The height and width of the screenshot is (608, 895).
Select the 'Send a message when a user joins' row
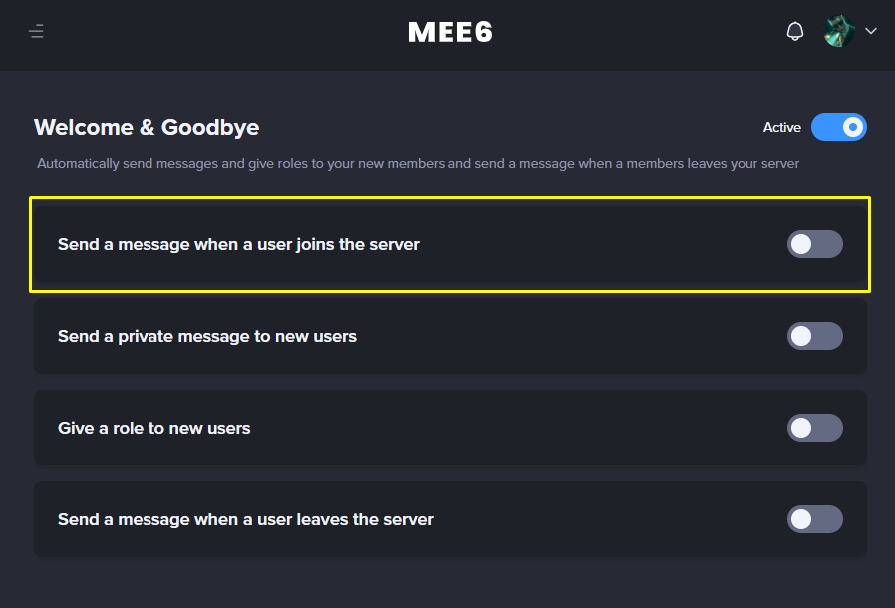(450, 244)
